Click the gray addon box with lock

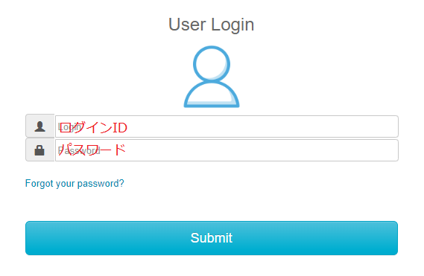tap(40, 150)
